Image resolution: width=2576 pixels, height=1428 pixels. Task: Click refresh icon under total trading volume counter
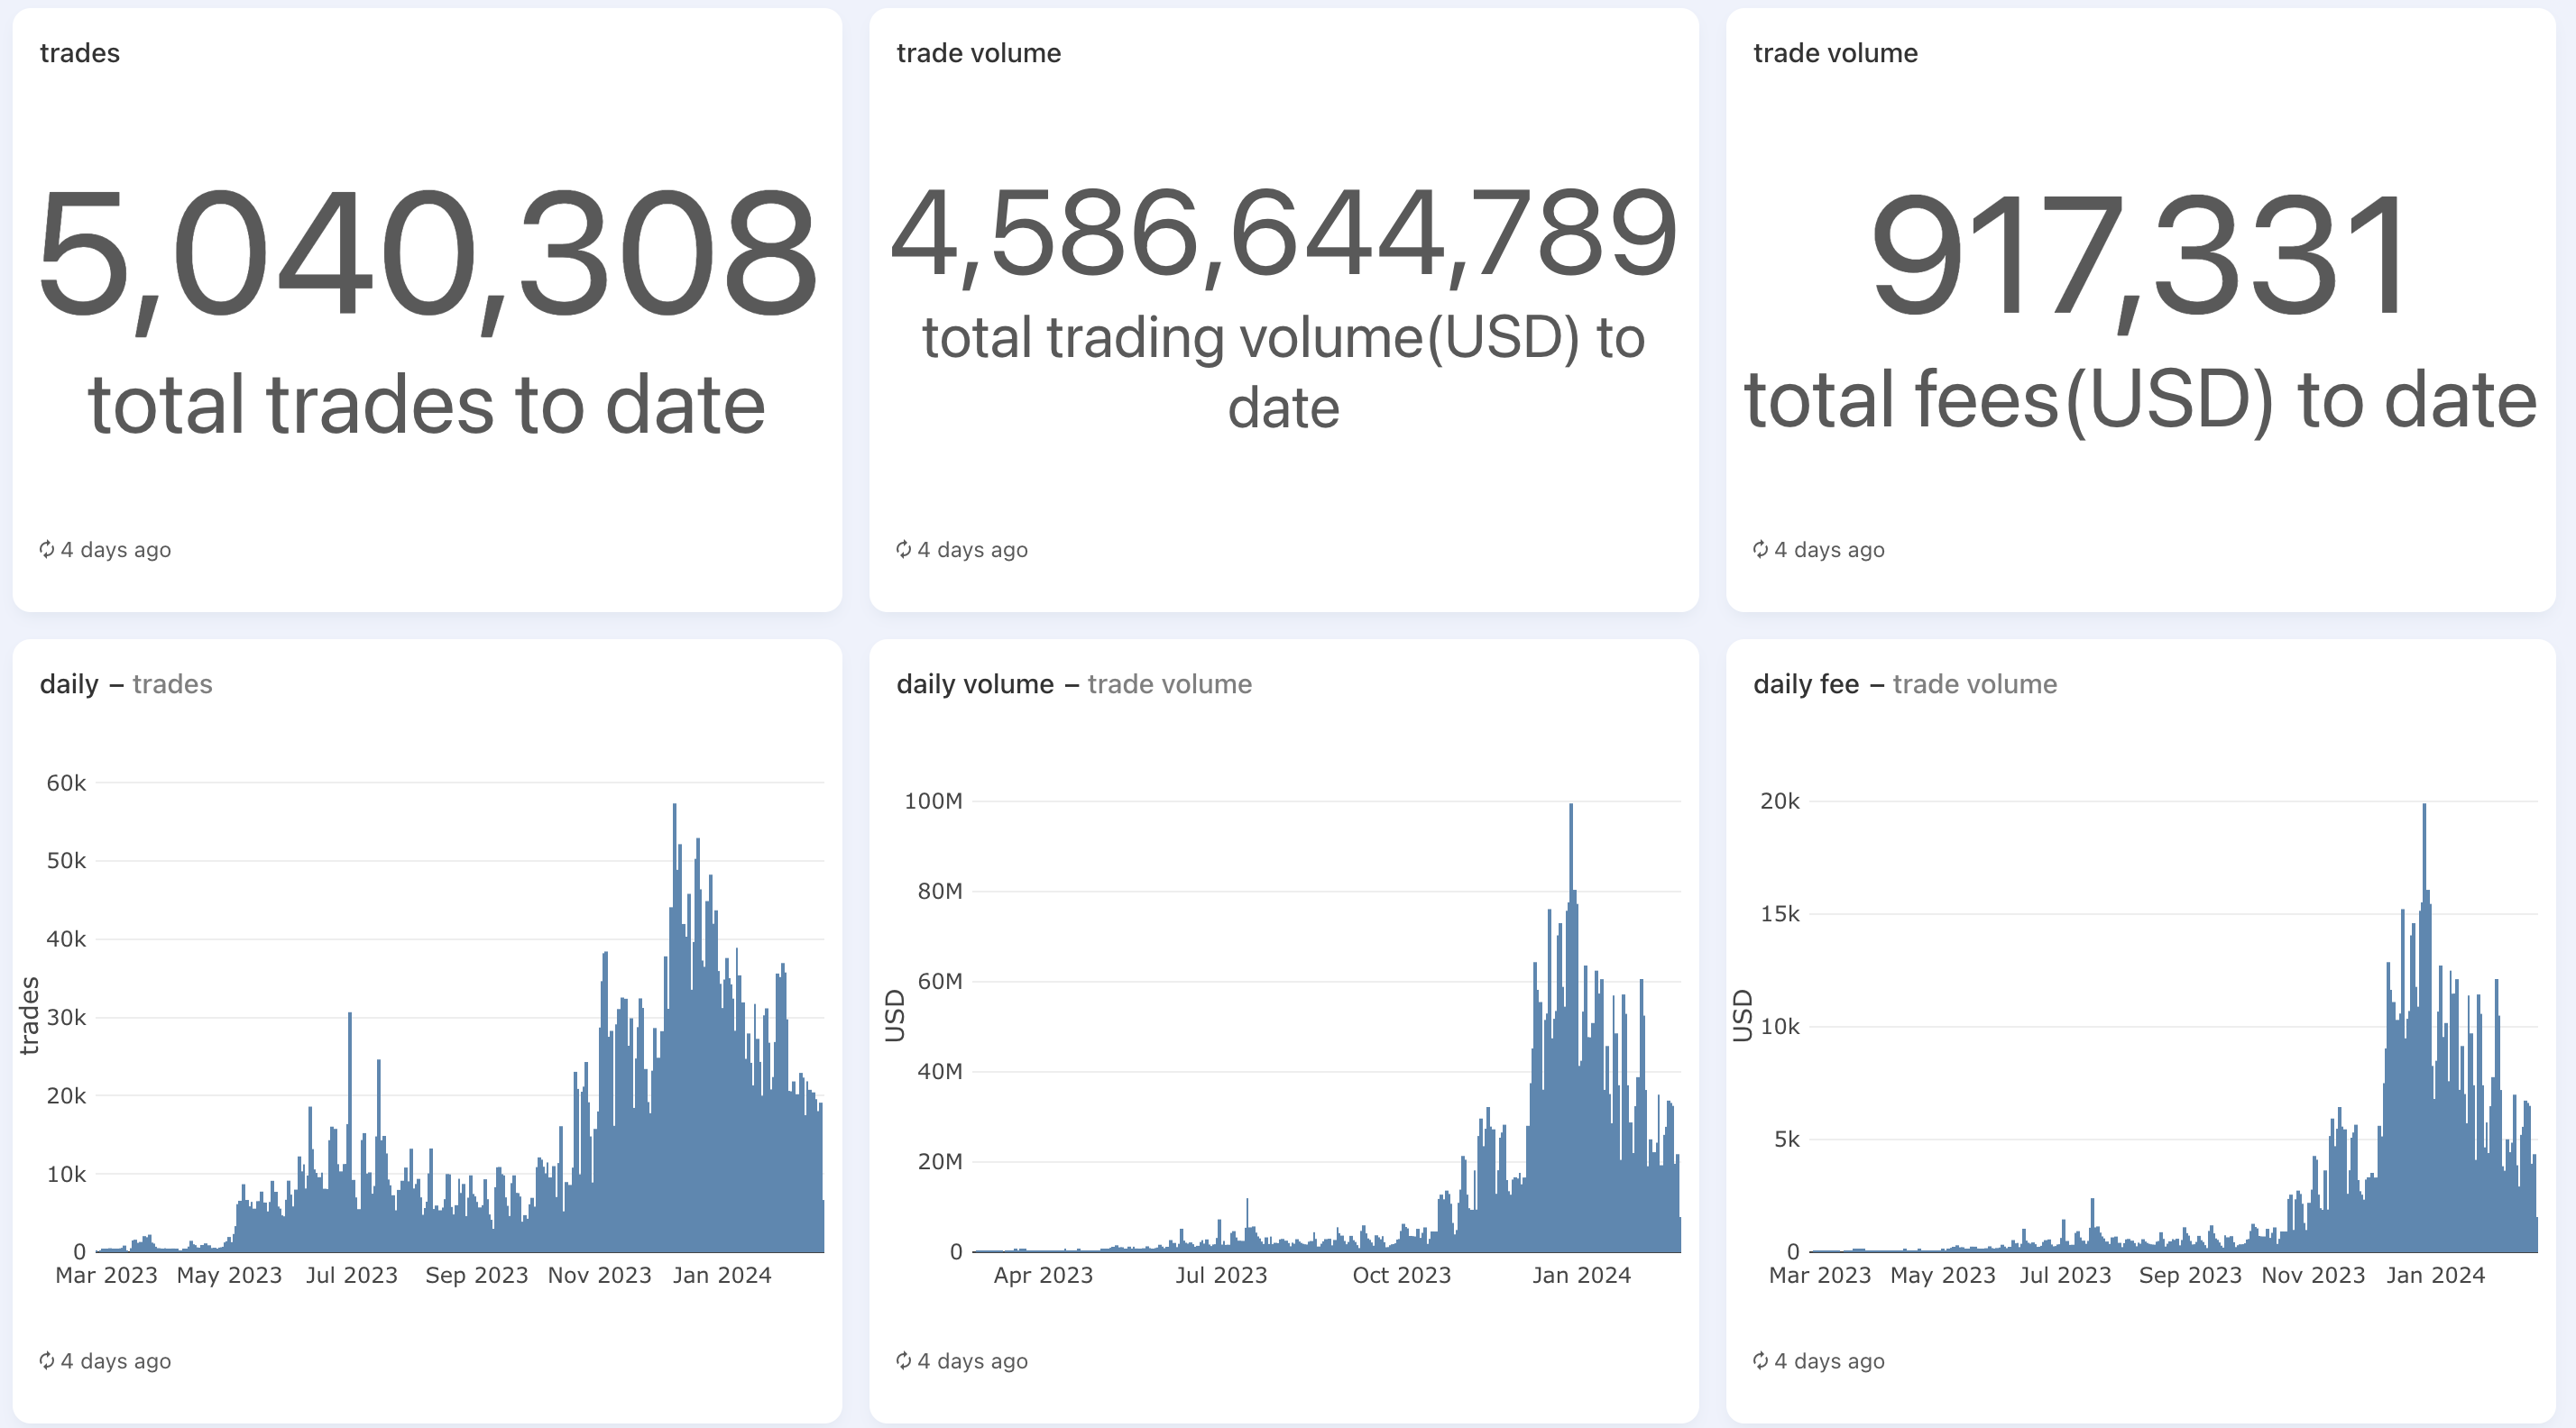pyautogui.click(x=903, y=549)
